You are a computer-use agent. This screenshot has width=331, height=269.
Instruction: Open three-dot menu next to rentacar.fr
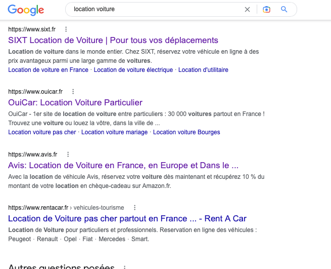[135, 208]
